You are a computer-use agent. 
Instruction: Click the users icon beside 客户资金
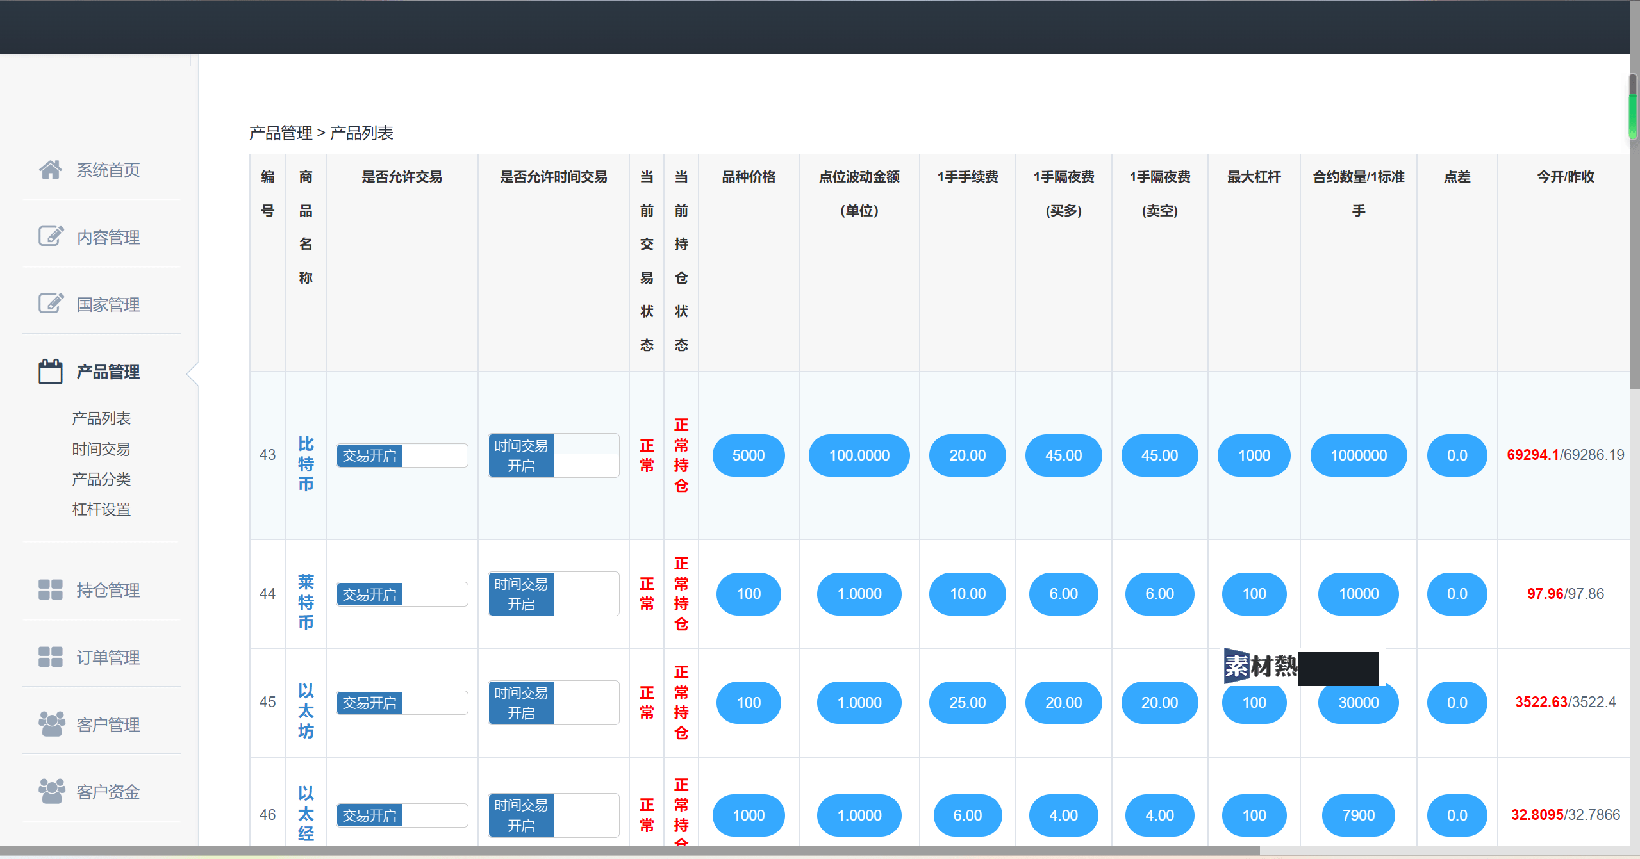(52, 791)
